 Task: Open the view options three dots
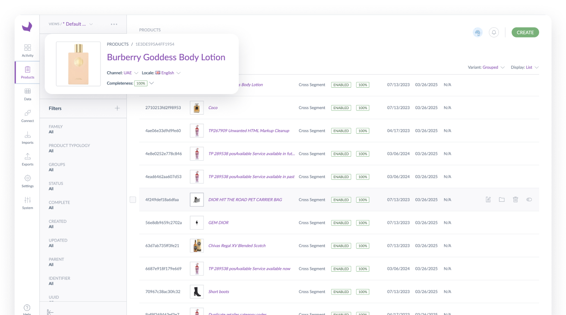click(x=114, y=24)
